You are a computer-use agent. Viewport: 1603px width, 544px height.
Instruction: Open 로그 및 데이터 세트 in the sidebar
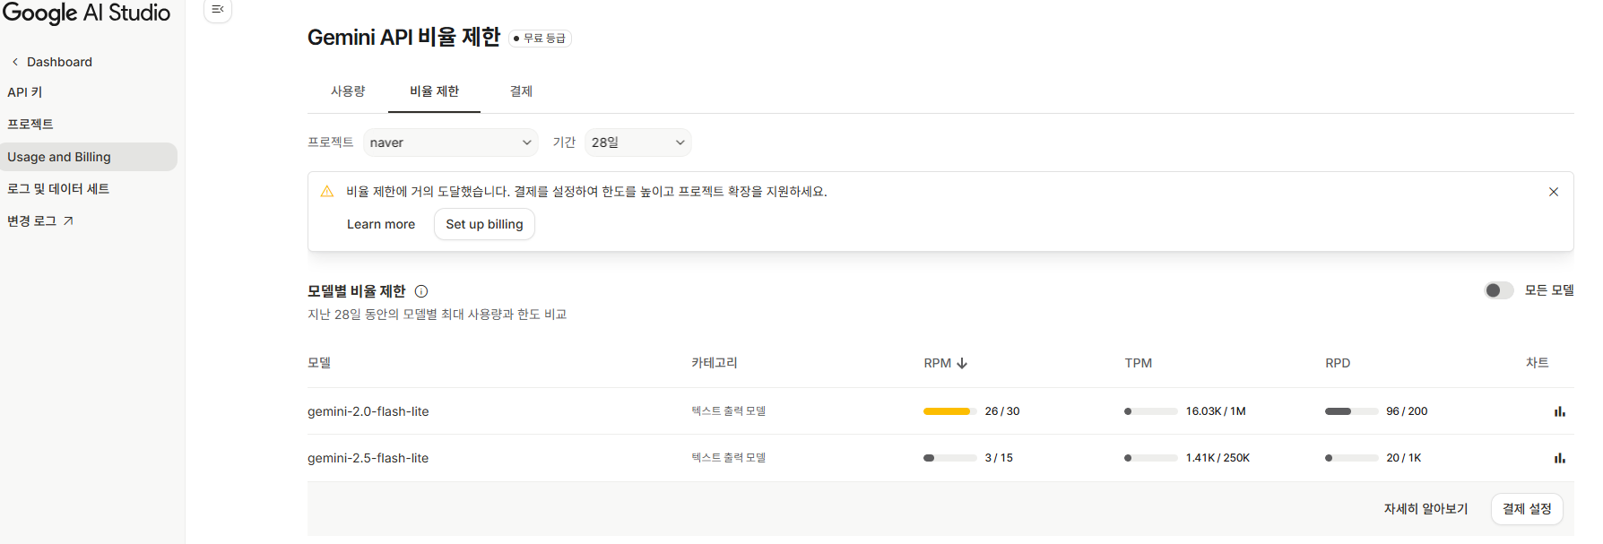coord(58,189)
